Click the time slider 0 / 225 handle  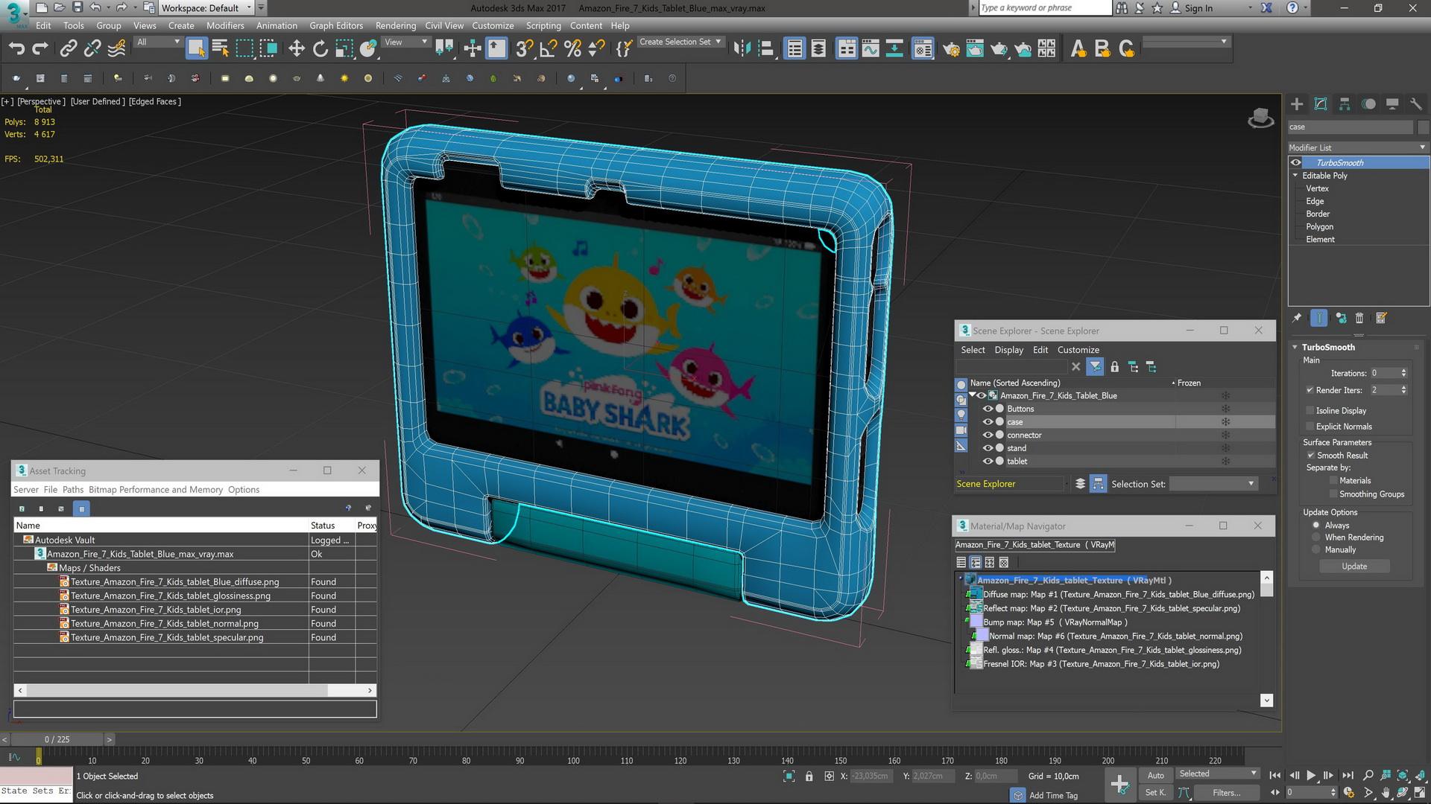[57, 739]
